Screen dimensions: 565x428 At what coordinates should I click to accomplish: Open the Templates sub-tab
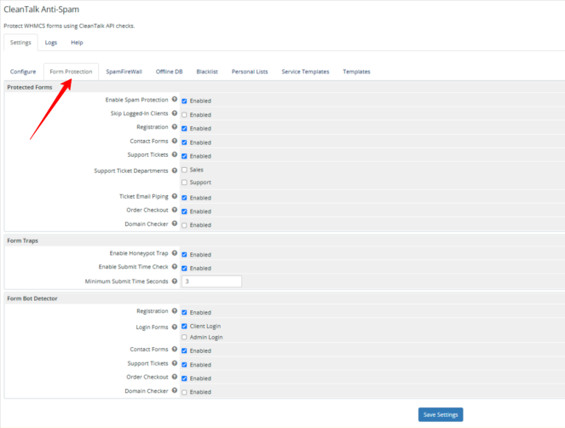click(x=356, y=72)
